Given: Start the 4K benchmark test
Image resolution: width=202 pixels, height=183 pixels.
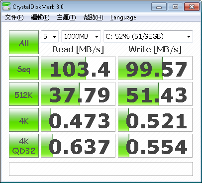Looking at the screenshot, I should 24,120.
